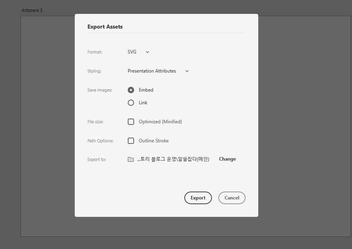Click the Export button
Image resolution: width=352 pixels, height=249 pixels.
click(198, 198)
